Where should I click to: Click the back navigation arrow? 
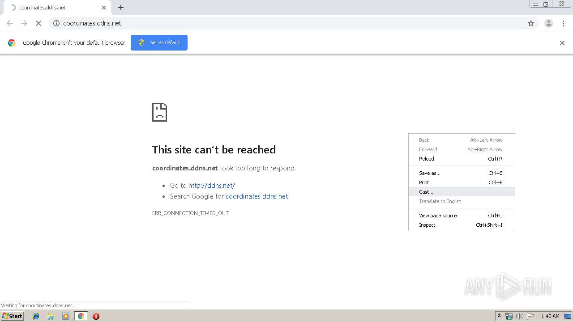(10, 23)
